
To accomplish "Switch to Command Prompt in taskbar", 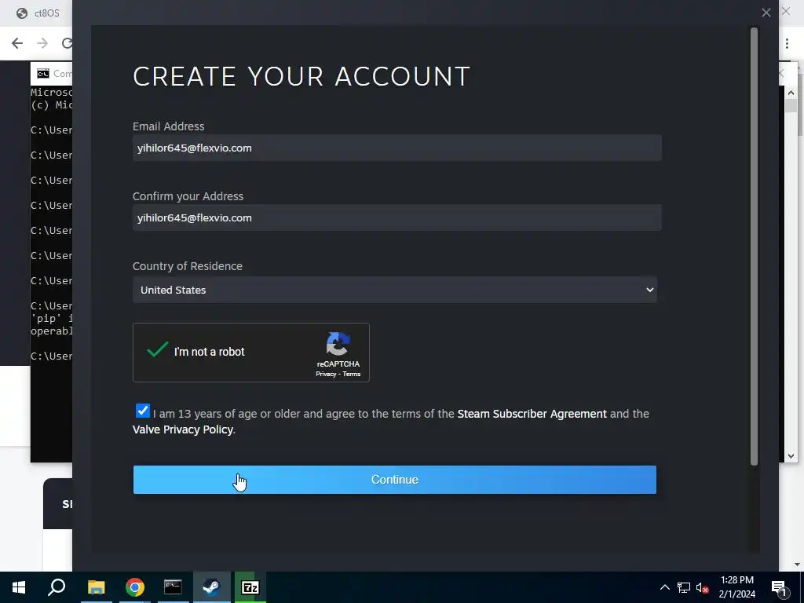I will click(173, 587).
